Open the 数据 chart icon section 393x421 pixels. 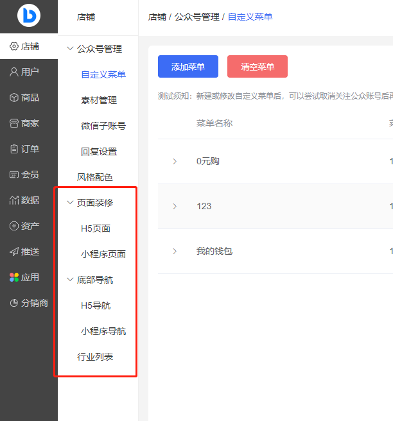point(14,200)
